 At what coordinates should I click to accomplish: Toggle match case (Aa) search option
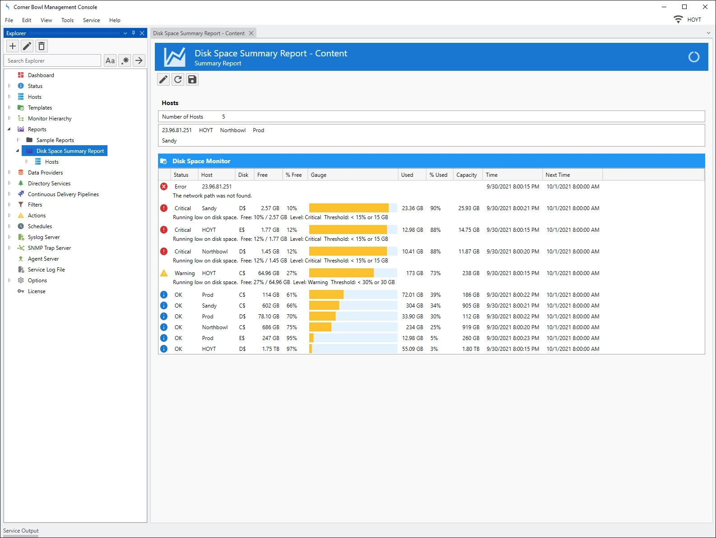tap(110, 60)
